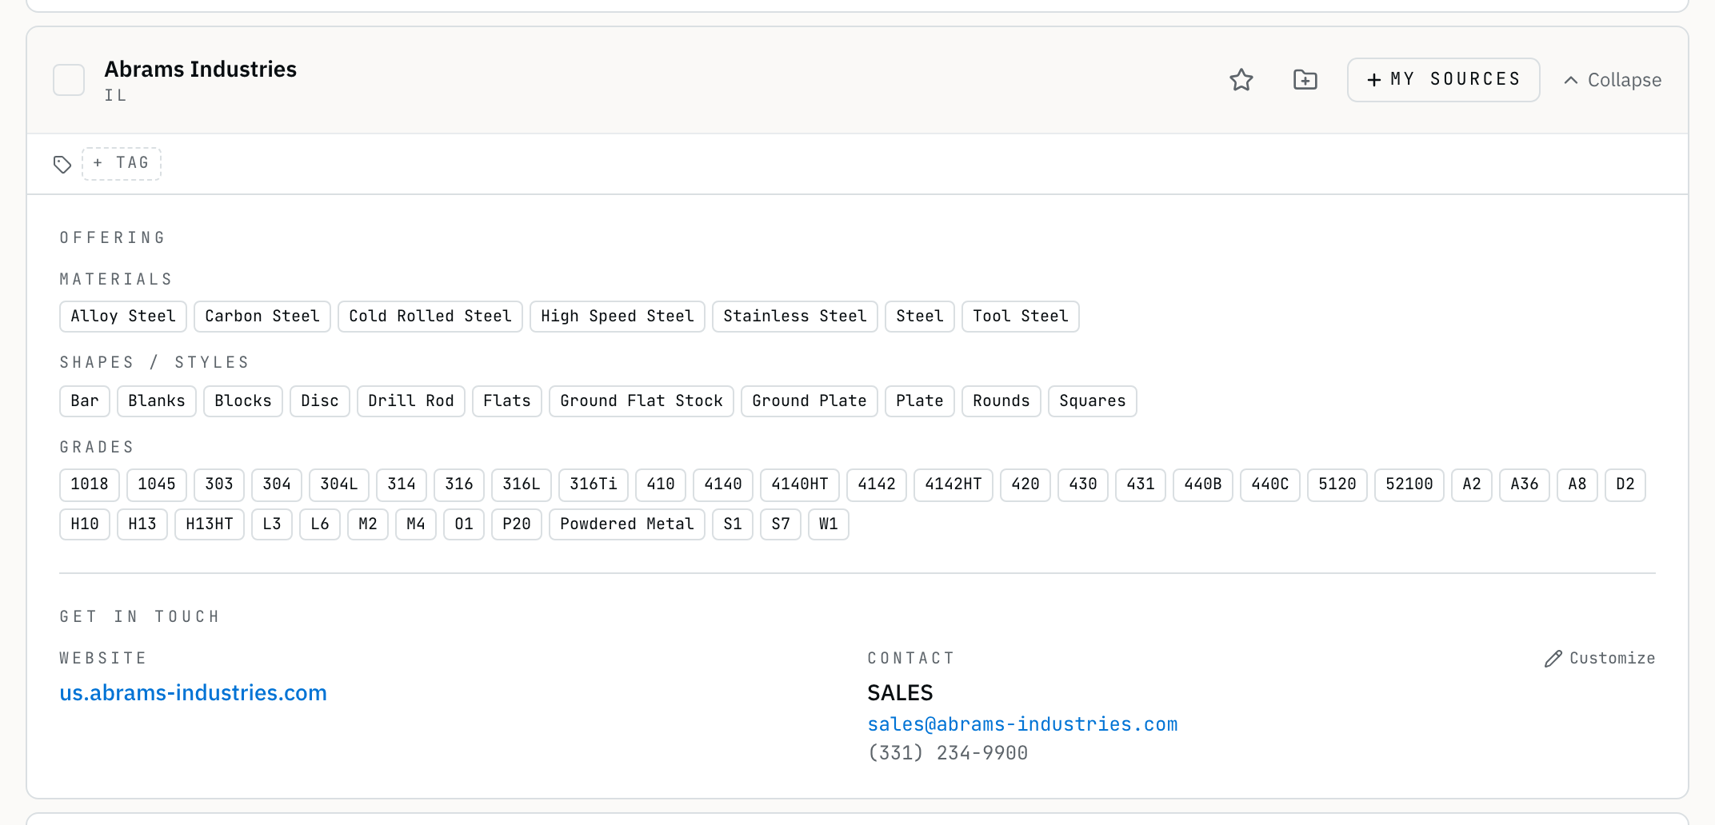Select the Cold Rolled Steel chip
This screenshot has height=825, width=1715.
pyautogui.click(x=430, y=317)
